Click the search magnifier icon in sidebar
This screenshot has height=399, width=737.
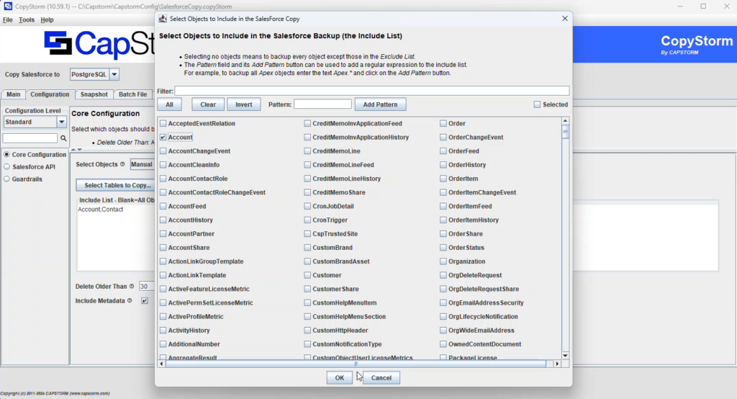[x=63, y=138]
